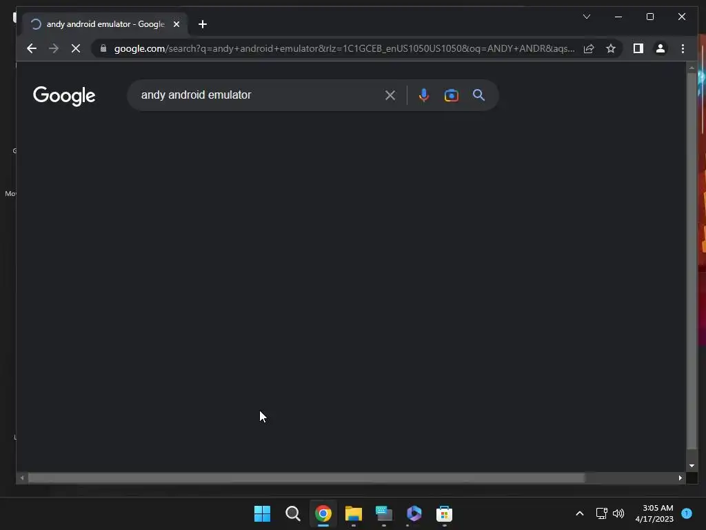
Task: Click the forward navigation arrow
Action: pos(54,48)
